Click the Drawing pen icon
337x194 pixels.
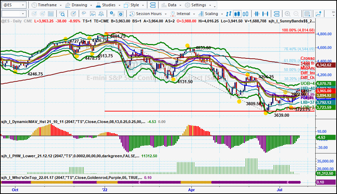click(68, 5)
